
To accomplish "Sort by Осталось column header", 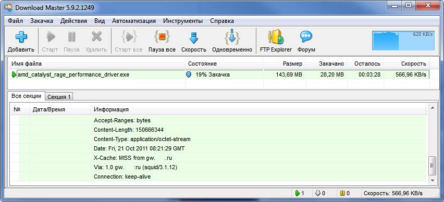I will point(365,64).
